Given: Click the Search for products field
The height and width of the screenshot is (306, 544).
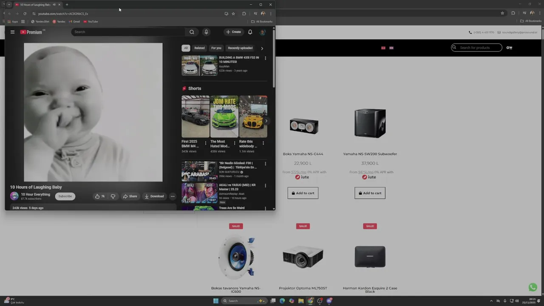Looking at the screenshot, I should point(476,48).
